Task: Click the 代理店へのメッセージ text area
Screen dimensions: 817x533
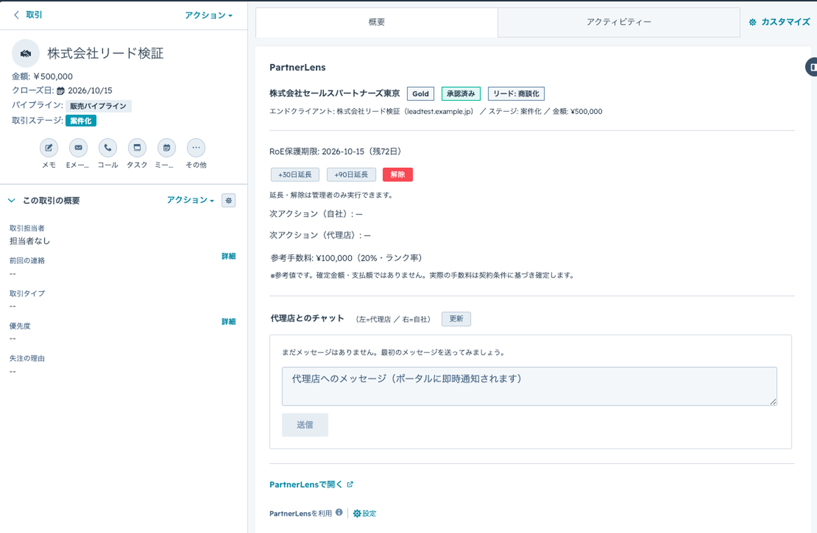Action: click(x=529, y=386)
